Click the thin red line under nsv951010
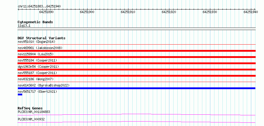The image size is (264, 126). coord(136,45)
